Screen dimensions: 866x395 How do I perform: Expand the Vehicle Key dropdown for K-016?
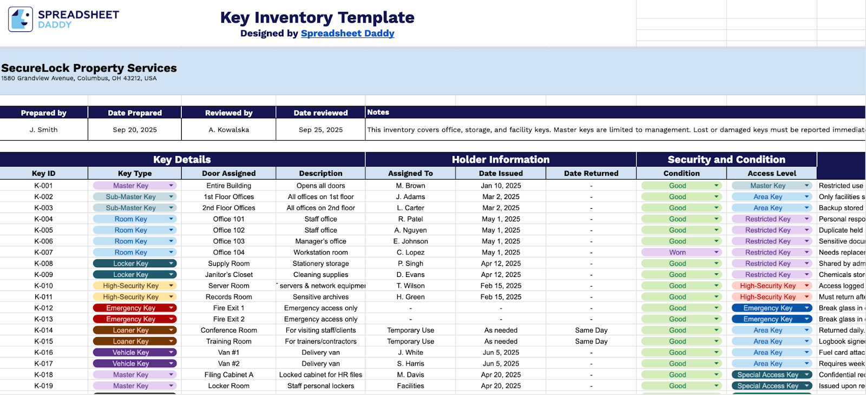click(172, 352)
